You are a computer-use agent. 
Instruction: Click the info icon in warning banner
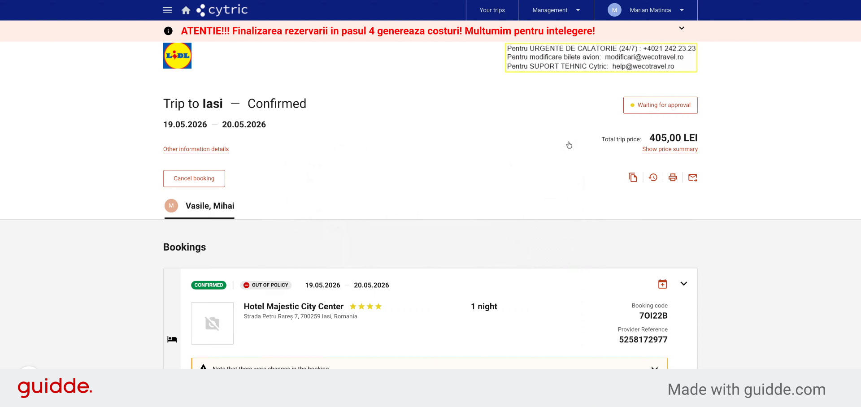click(168, 31)
